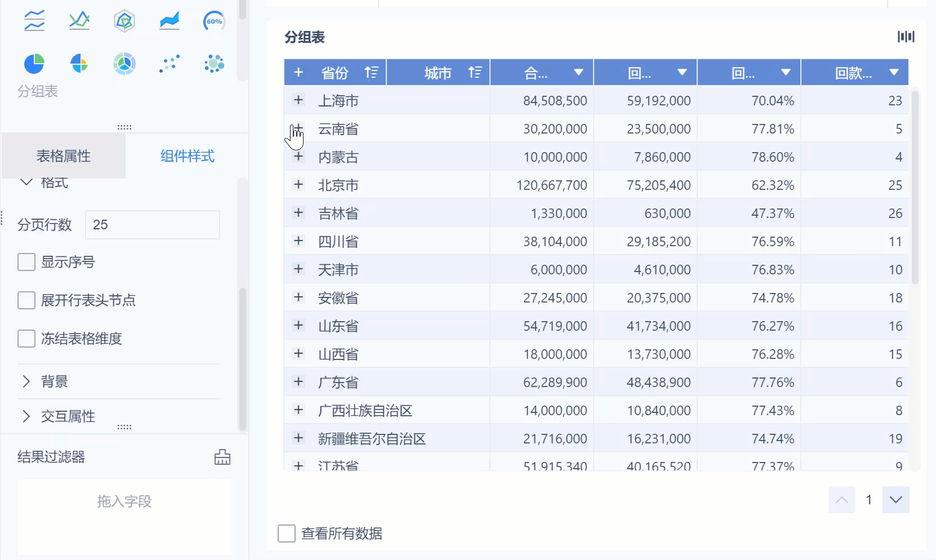Choose the 60% gauge chart icon
This screenshot has width=936, height=560.
(x=214, y=21)
